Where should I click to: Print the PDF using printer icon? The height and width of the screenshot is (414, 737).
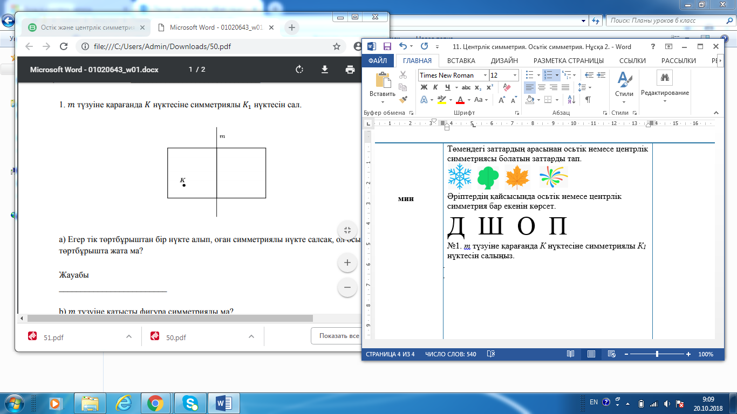tap(350, 70)
